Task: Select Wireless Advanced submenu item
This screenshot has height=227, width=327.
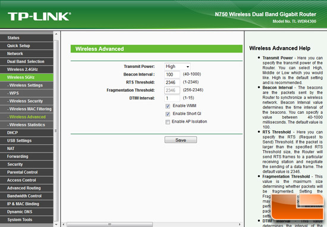Action: pyautogui.click(x=27, y=117)
